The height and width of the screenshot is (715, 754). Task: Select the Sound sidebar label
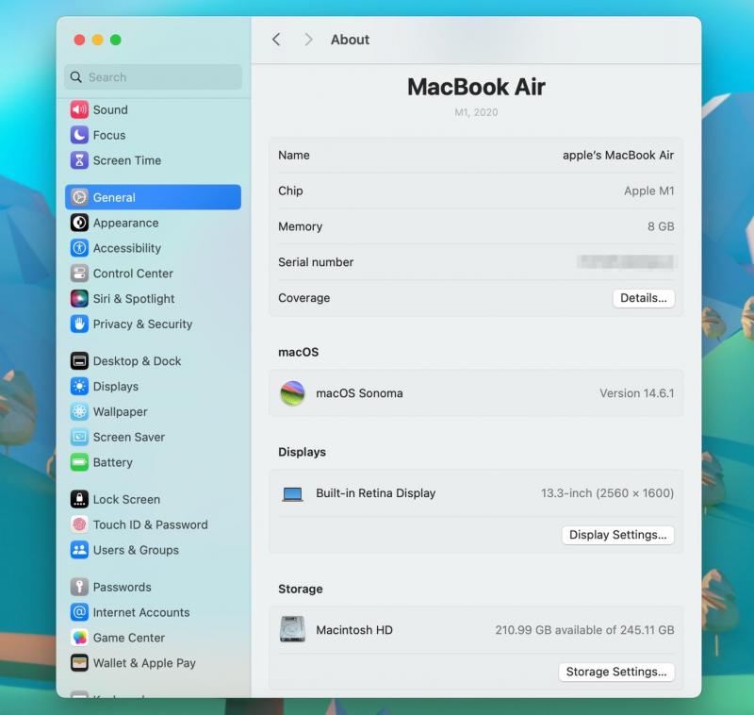click(110, 109)
